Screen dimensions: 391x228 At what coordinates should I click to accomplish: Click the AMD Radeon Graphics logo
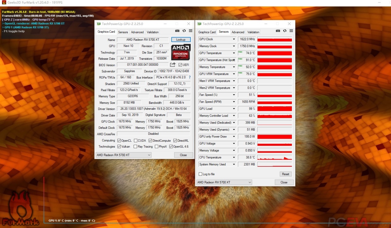click(181, 51)
